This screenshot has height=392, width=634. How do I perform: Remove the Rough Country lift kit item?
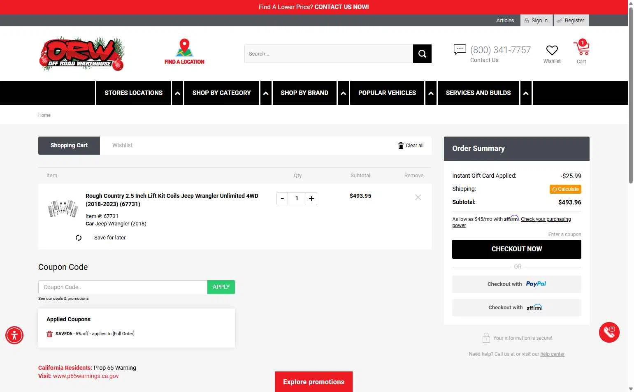coord(418,197)
